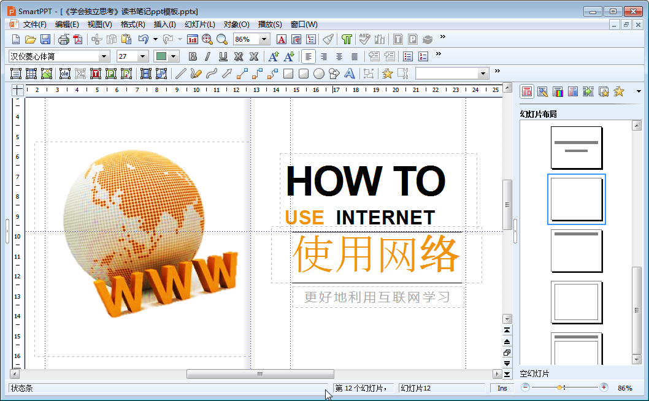Viewport: 649px width, 401px height.
Task: Select the title-only slide layout thumbnail
Action: point(576,251)
